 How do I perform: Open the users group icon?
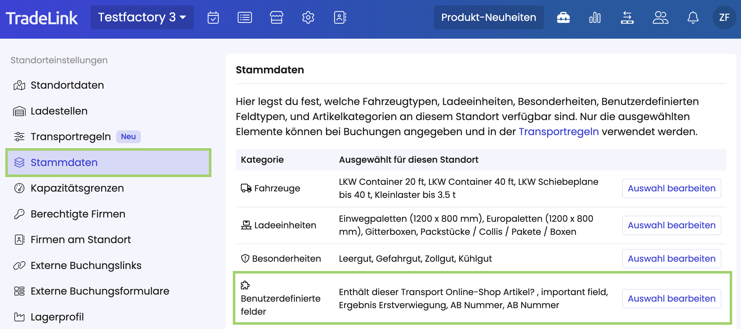click(x=660, y=18)
